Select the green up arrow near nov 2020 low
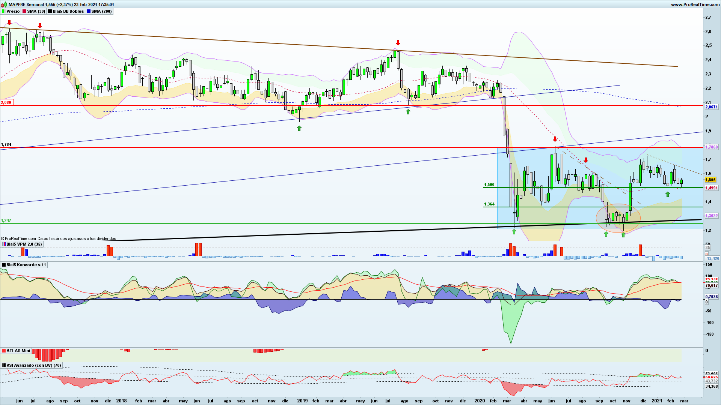The height and width of the screenshot is (405, 721). [x=623, y=235]
